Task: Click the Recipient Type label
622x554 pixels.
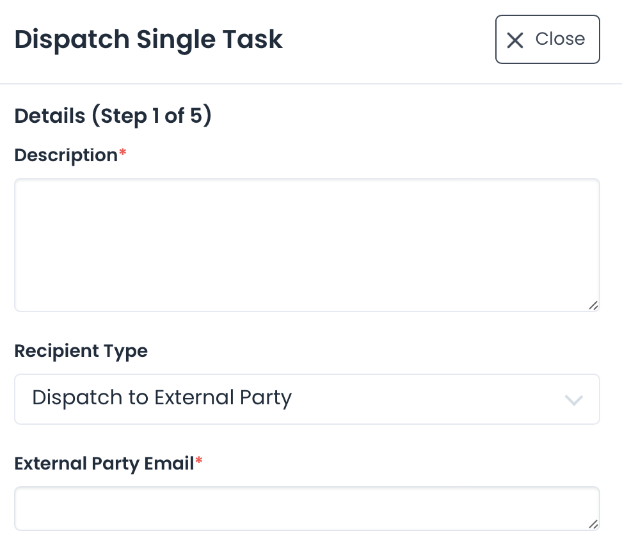Action: pos(81,351)
